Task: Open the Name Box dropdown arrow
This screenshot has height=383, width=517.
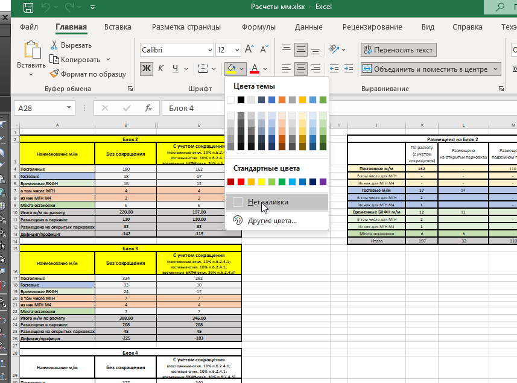Action: [x=69, y=107]
